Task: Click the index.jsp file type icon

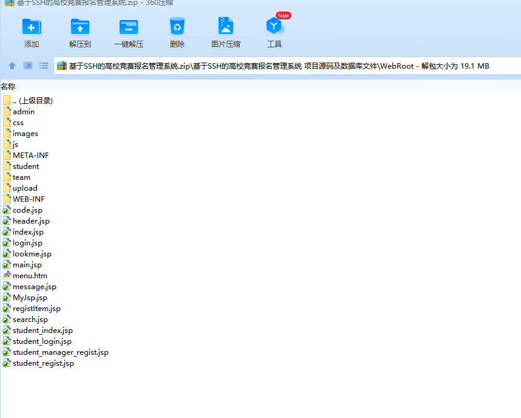Action: 7,232
